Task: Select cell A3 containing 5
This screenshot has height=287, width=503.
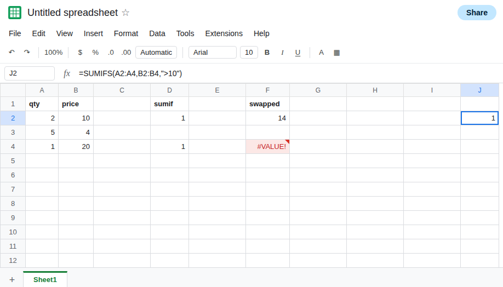Action: point(42,132)
